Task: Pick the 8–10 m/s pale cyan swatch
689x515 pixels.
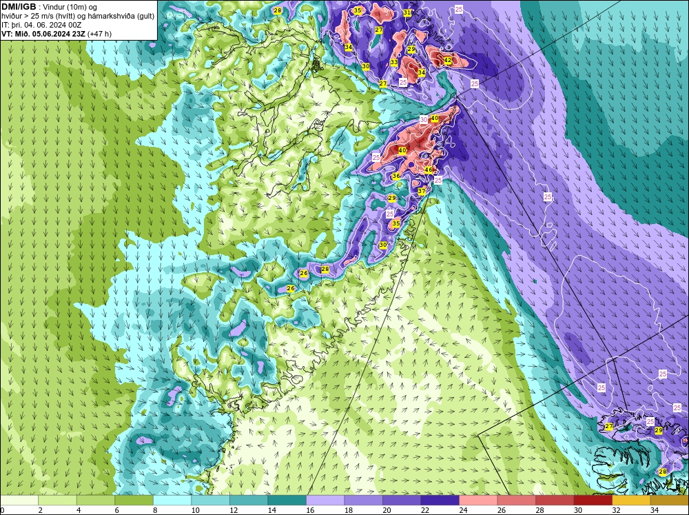Action: pos(172,500)
